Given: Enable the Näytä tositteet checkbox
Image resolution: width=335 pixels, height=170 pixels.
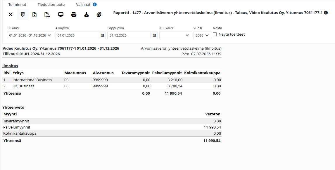Looking at the screenshot, I should [x=215, y=34].
